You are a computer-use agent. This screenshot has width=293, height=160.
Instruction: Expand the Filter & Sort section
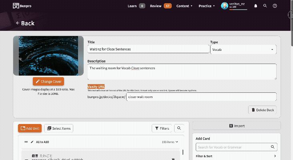pyautogui.click(x=237, y=156)
